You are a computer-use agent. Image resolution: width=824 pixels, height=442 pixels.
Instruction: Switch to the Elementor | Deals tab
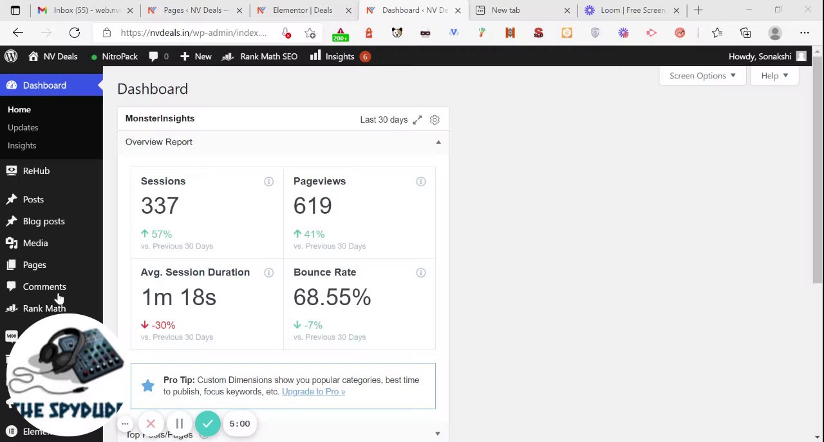(304, 10)
